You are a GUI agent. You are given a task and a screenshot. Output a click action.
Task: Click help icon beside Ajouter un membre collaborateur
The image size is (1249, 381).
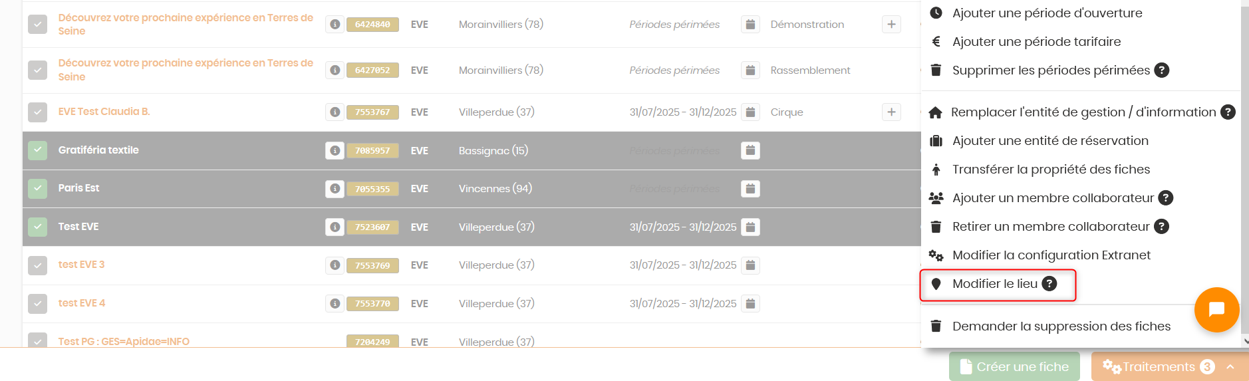(1166, 198)
